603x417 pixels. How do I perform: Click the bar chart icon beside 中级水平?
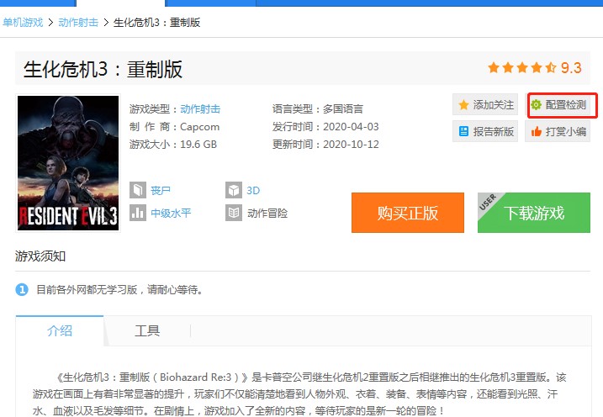(138, 213)
